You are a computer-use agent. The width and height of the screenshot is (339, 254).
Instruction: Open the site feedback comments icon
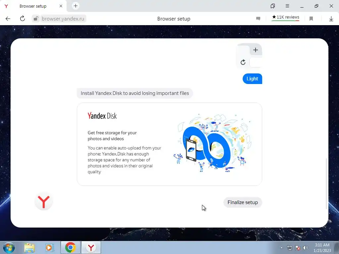pos(258,19)
